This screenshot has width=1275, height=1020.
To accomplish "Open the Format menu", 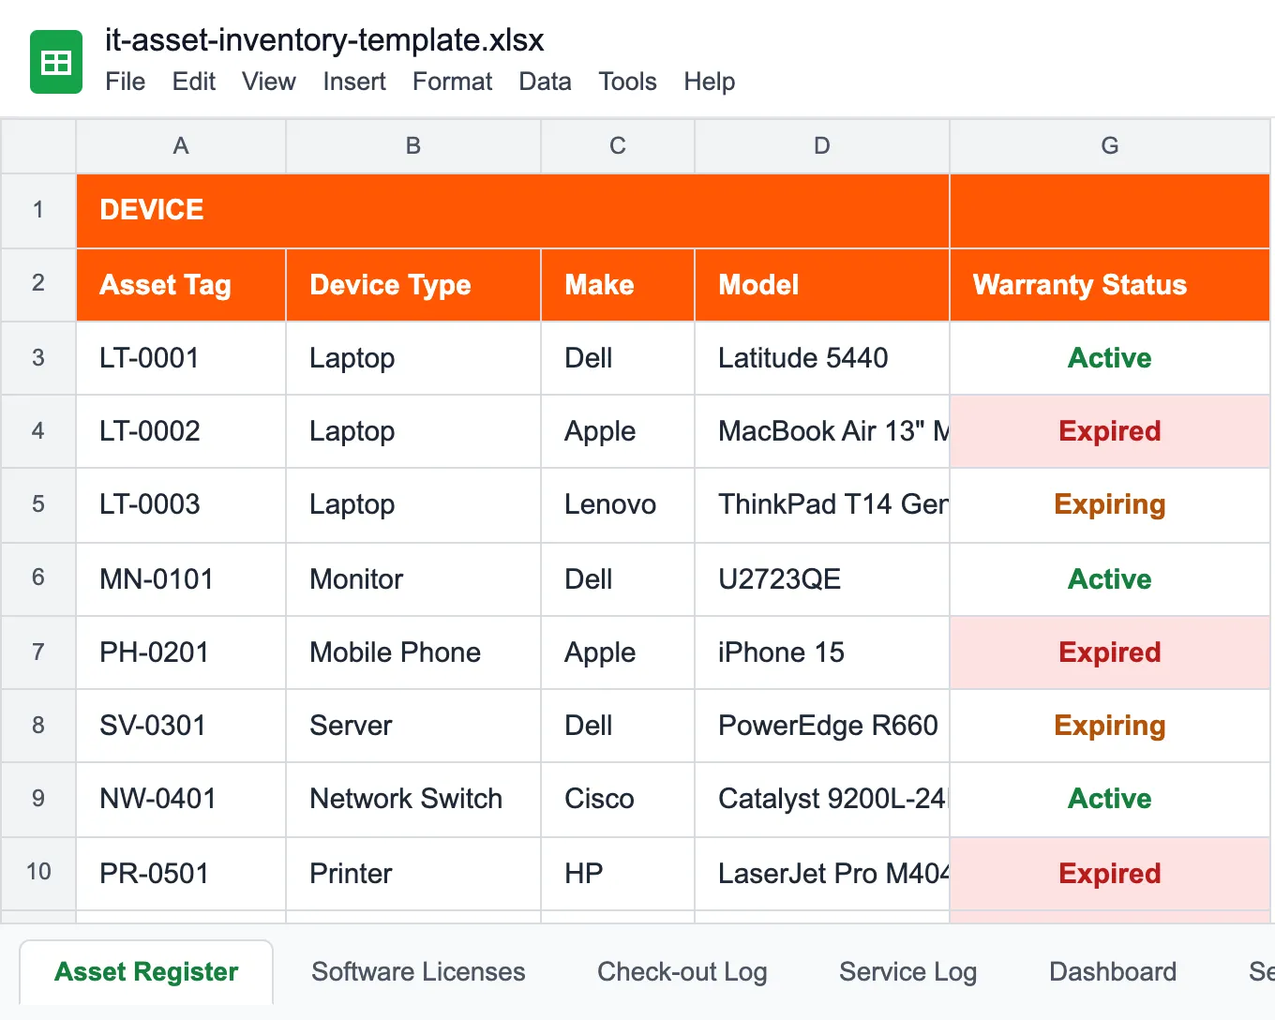I will tap(452, 82).
